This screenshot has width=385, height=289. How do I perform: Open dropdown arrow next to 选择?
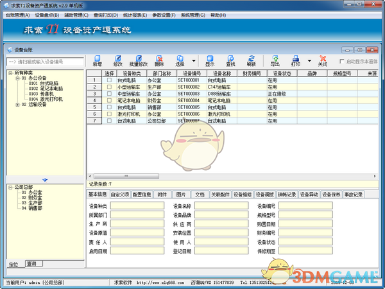(194, 61)
